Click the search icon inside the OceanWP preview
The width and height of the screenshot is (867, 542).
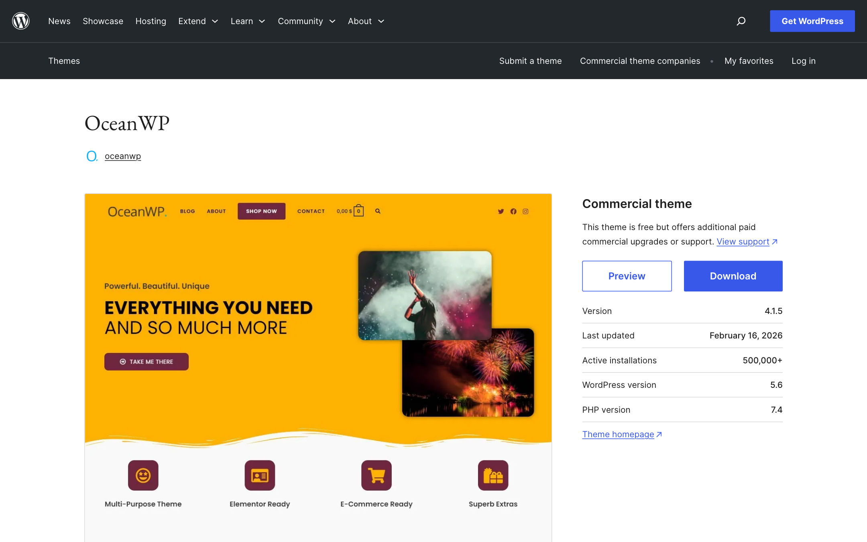(377, 210)
